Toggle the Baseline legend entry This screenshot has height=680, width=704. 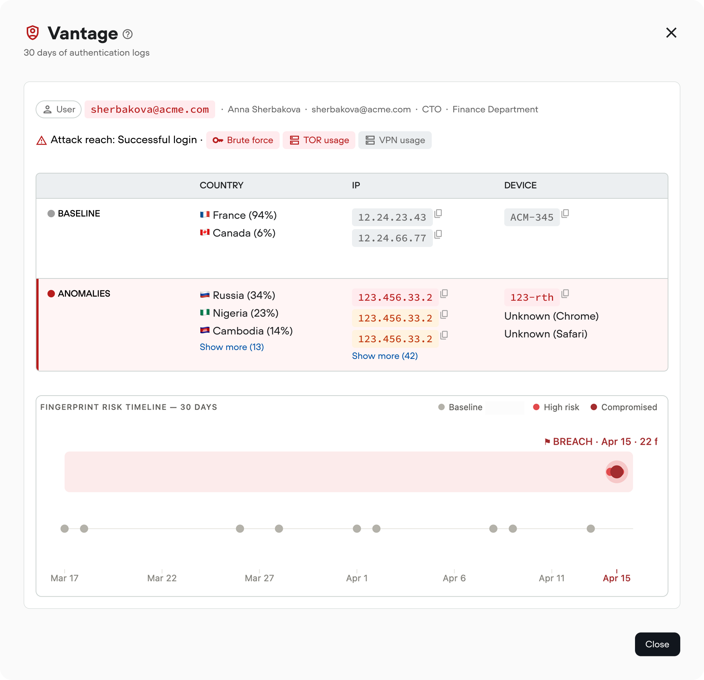[x=460, y=407]
